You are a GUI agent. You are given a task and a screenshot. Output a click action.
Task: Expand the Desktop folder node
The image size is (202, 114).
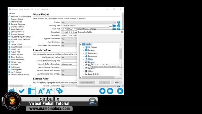[83, 50]
